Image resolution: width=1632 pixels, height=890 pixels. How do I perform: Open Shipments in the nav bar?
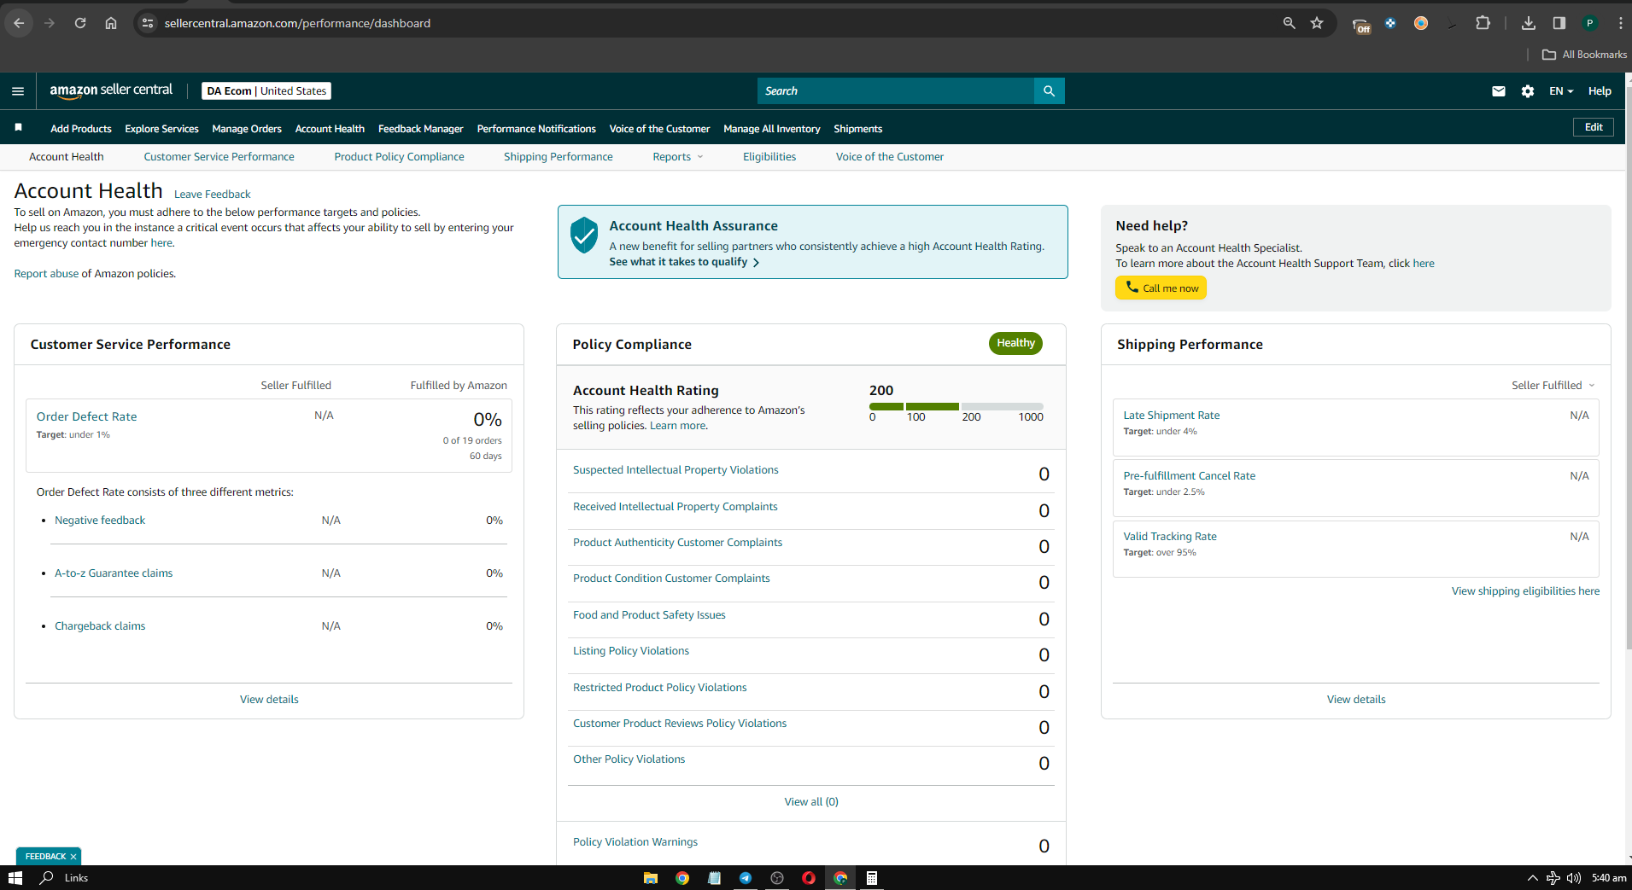857,129
